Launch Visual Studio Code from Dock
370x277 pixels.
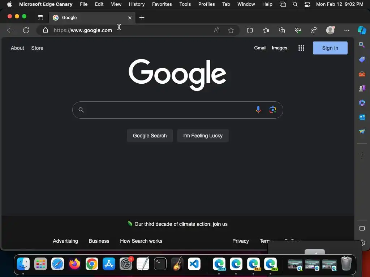194,264
